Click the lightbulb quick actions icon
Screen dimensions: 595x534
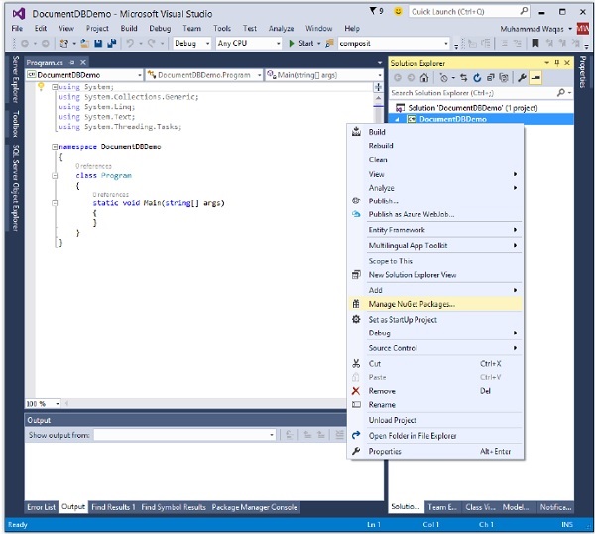coord(41,88)
